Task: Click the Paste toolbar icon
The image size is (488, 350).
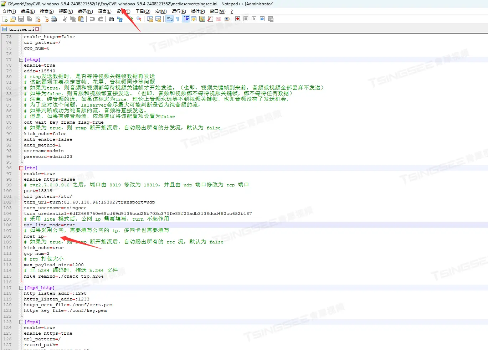Action: point(81,19)
